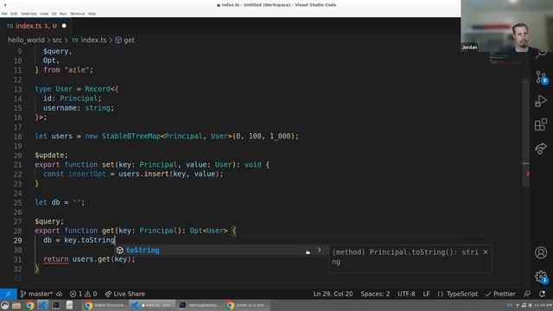The height and width of the screenshot is (311, 553).
Task: Open the Run menu
Action: pyautogui.click(x=63, y=14)
